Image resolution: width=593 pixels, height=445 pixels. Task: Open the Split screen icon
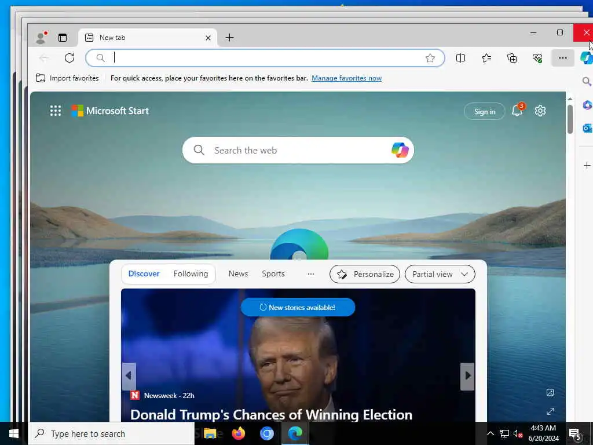click(460, 58)
